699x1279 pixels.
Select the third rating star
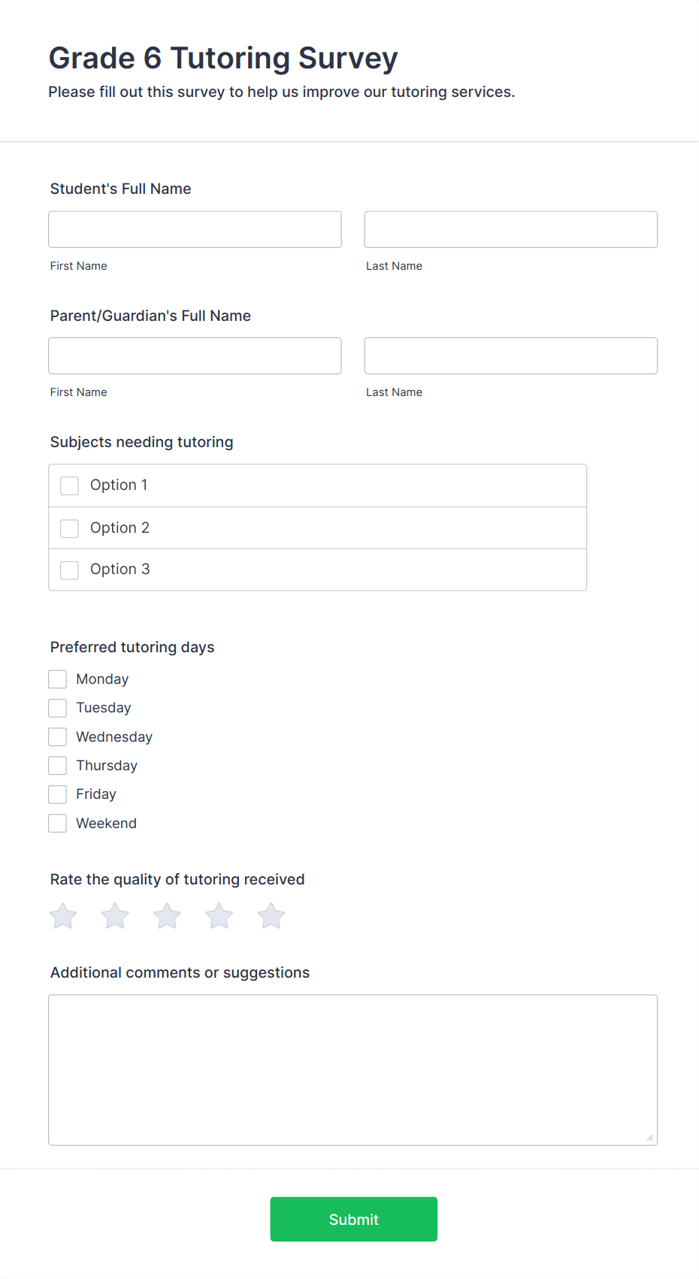tap(167, 916)
